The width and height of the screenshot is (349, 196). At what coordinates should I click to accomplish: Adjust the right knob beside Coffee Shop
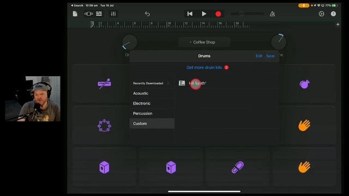pos(279,42)
